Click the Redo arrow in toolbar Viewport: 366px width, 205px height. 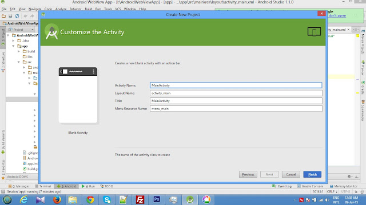tap(32, 16)
